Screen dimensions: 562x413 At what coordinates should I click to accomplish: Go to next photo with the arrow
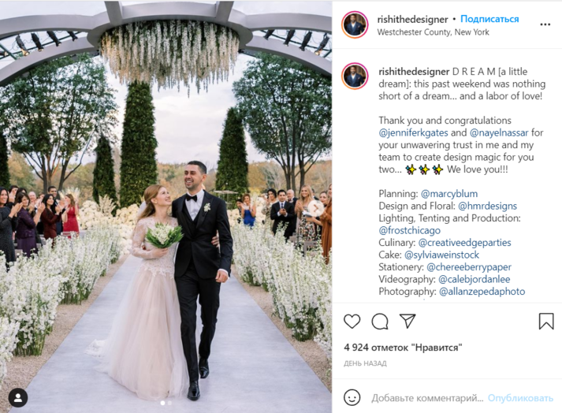(x=316, y=207)
